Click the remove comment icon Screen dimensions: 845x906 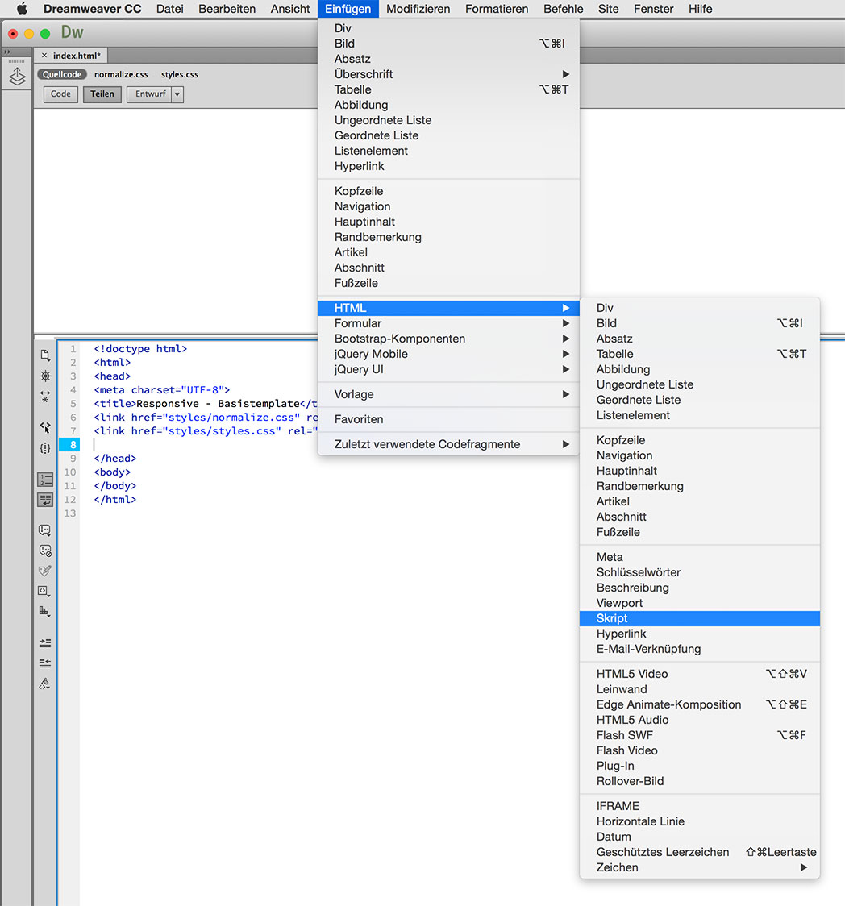point(45,551)
